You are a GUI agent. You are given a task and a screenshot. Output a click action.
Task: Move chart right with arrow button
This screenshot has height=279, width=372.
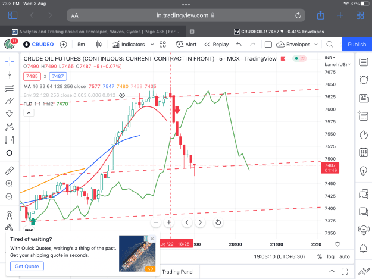coord(200,222)
